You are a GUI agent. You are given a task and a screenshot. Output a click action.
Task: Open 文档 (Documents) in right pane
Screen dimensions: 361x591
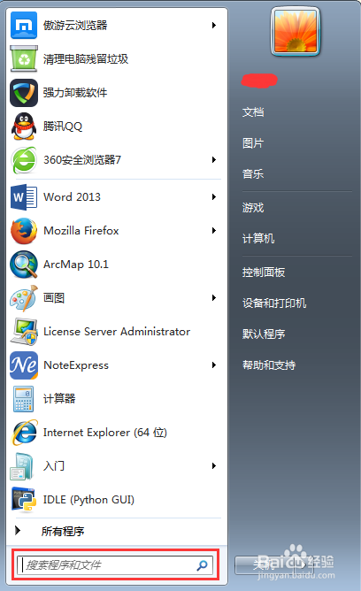253,112
